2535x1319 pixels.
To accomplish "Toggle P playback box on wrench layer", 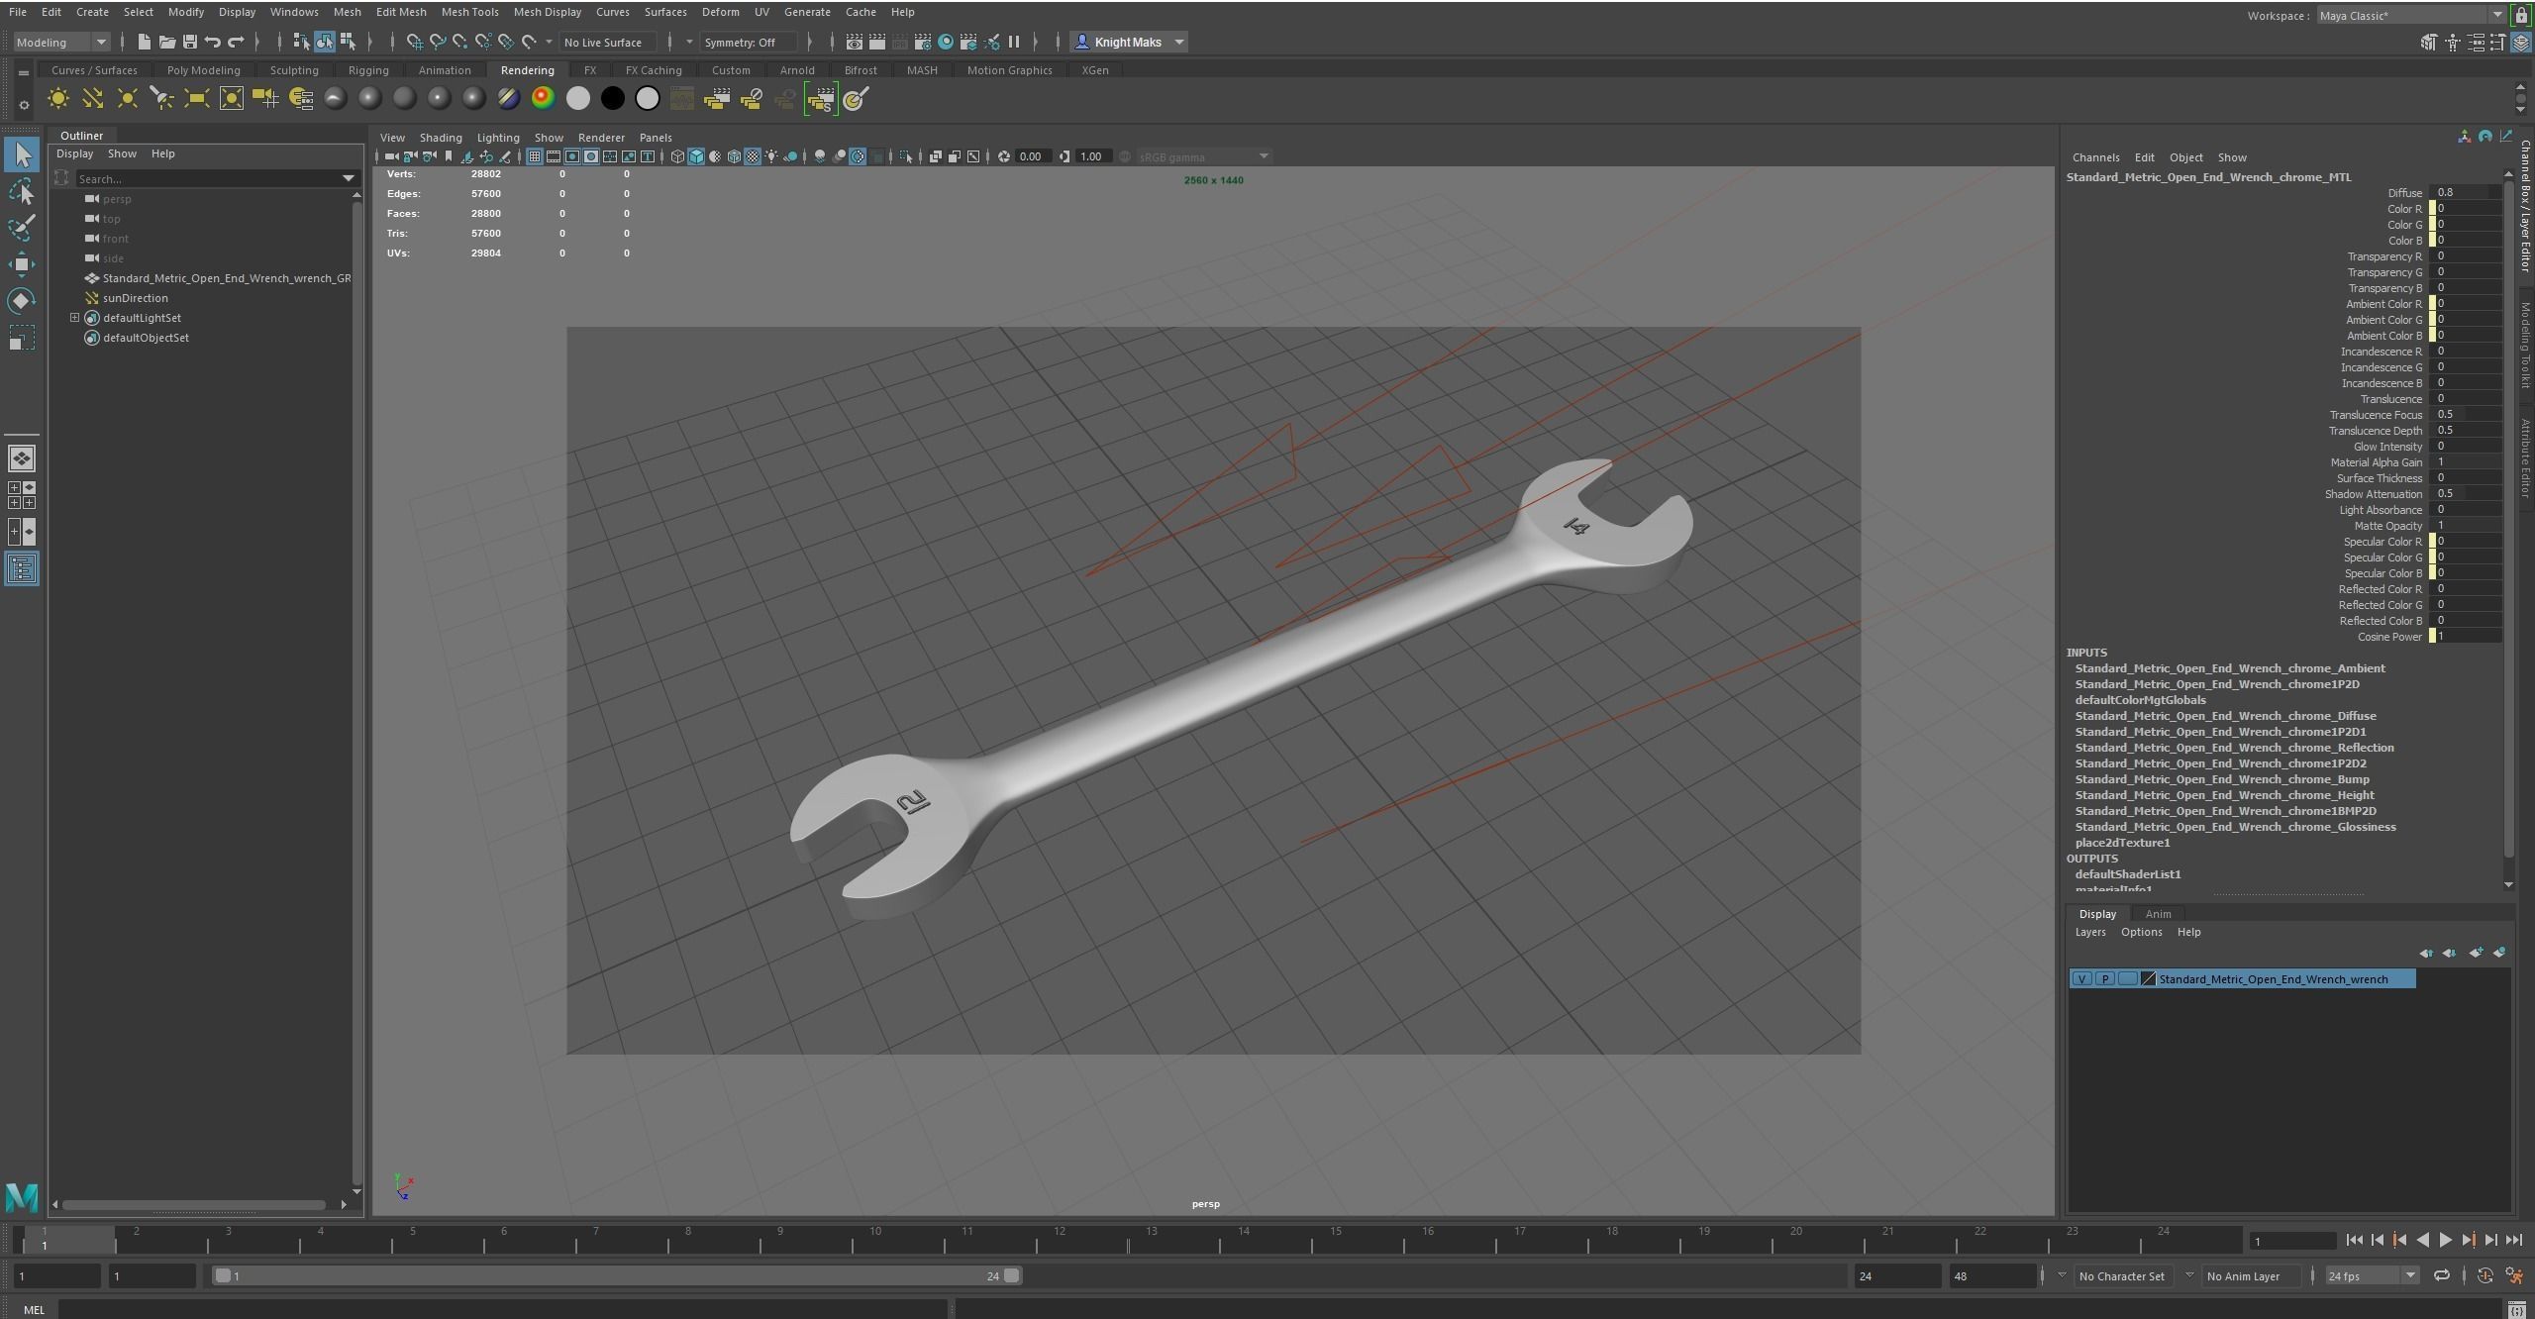I will click(2104, 979).
